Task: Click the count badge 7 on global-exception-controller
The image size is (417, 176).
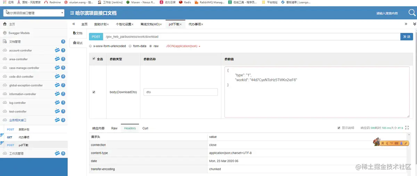Action: [63, 85]
